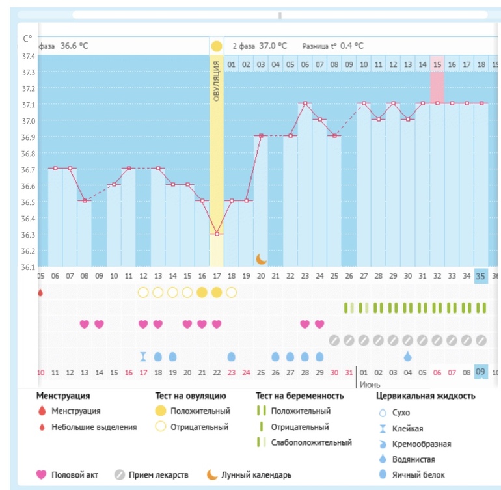The width and height of the screenshot is (501, 490).
Task: Click the highlighted date 09 in the bottom row
Action: point(481,372)
